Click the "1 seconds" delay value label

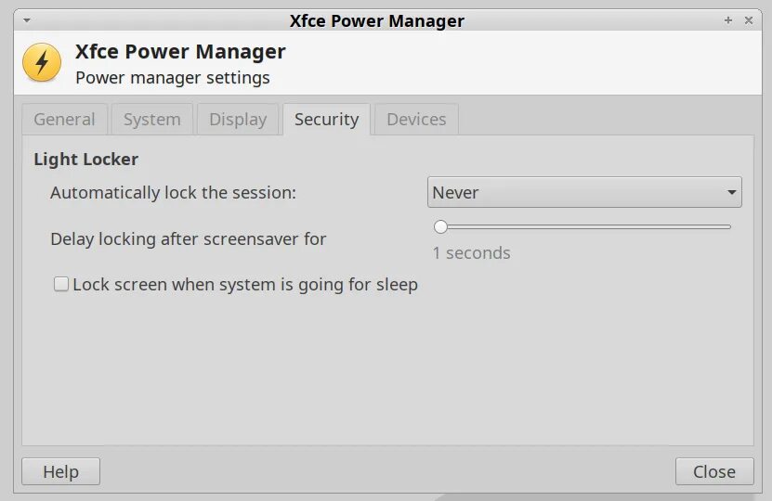(x=471, y=253)
